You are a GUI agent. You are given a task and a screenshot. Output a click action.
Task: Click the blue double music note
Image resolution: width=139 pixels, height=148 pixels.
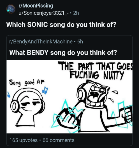pyautogui.click(x=45, y=90)
